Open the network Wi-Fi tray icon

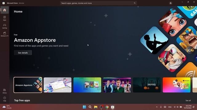175,107
